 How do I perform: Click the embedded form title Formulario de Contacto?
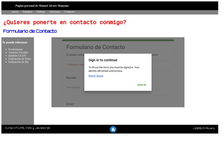click(95, 47)
